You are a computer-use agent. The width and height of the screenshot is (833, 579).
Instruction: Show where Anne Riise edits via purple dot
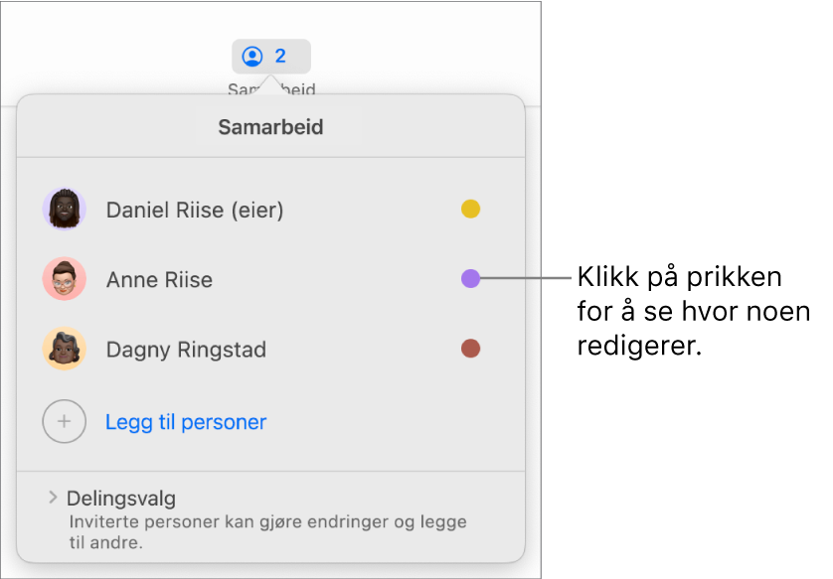471,279
